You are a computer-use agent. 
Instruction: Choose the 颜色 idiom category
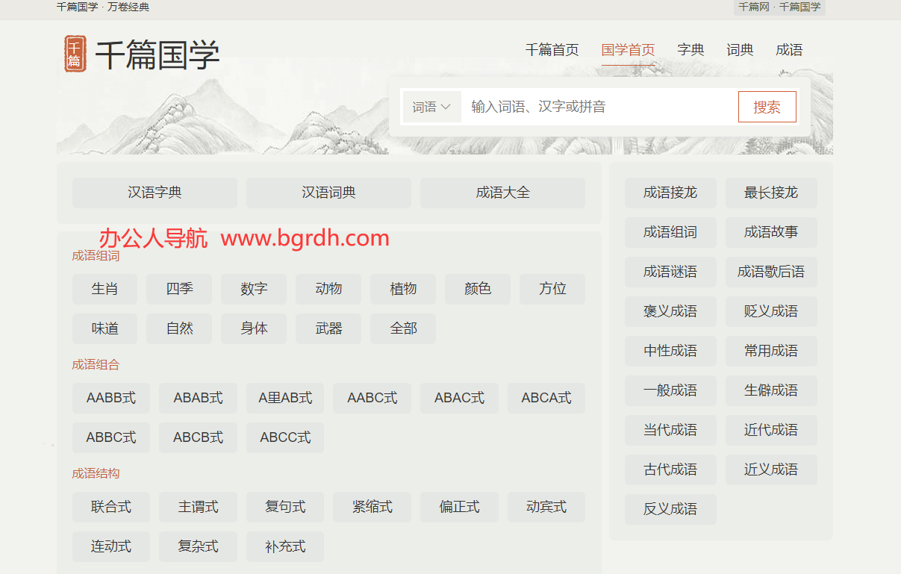(478, 289)
